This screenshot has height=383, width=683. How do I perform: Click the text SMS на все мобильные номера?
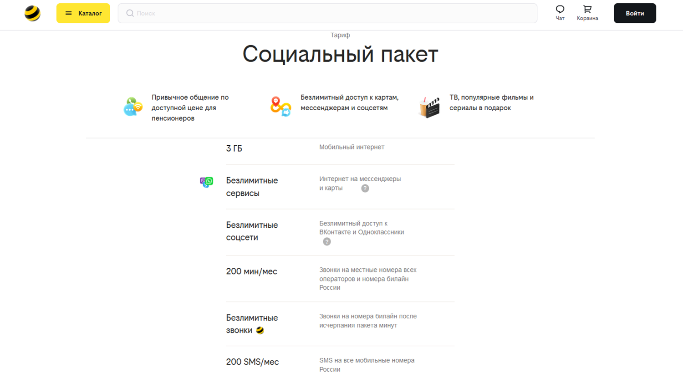[367, 365]
